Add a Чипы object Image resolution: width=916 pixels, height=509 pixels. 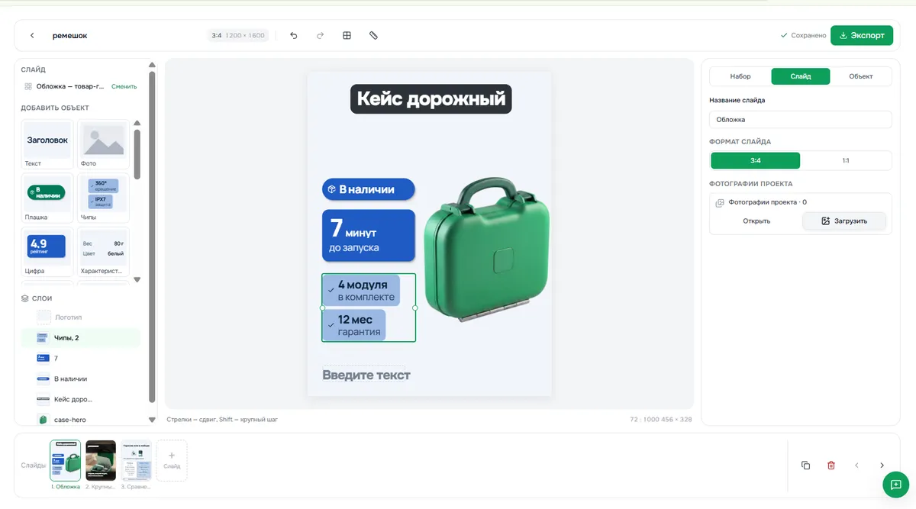coord(103,198)
